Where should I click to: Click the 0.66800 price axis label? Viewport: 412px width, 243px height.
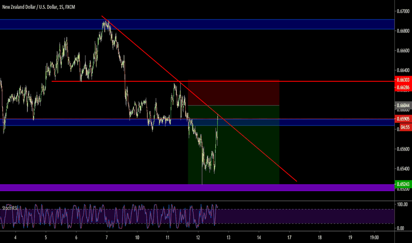tap(403, 31)
